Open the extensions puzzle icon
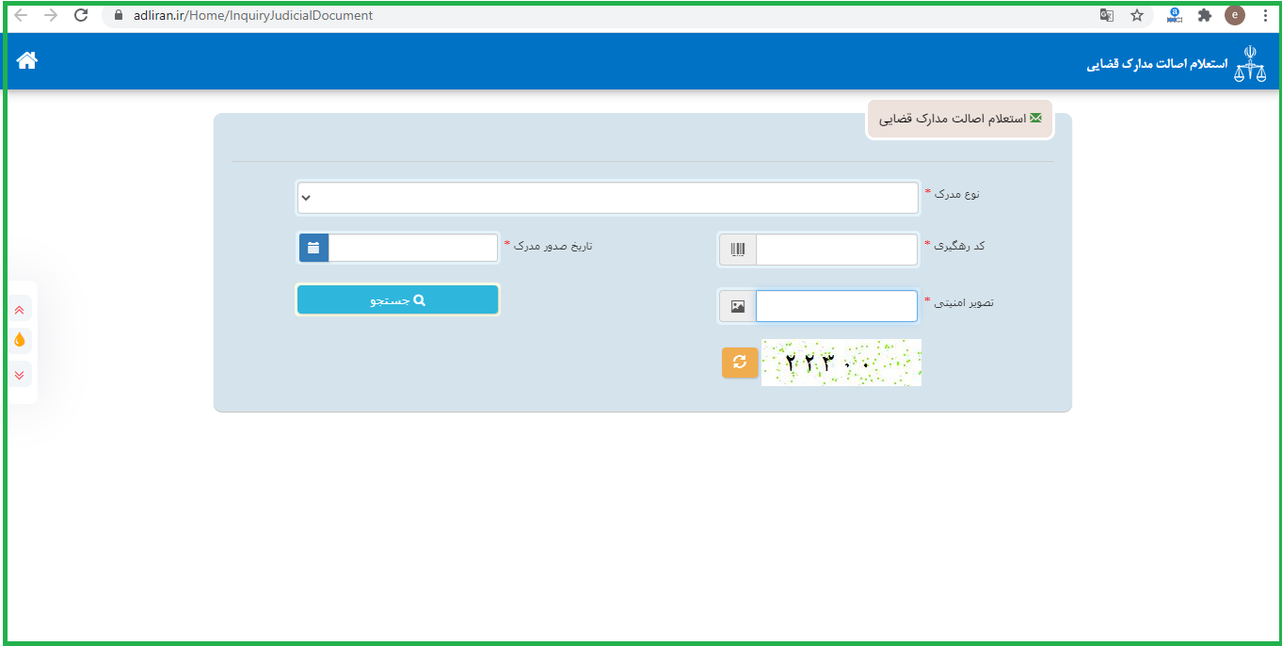Viewport: 1282px width, 646px height. click(x=1204, y=15)
